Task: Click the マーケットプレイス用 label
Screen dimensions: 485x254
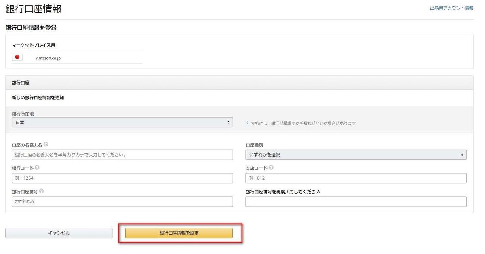Action: [34, 45]
